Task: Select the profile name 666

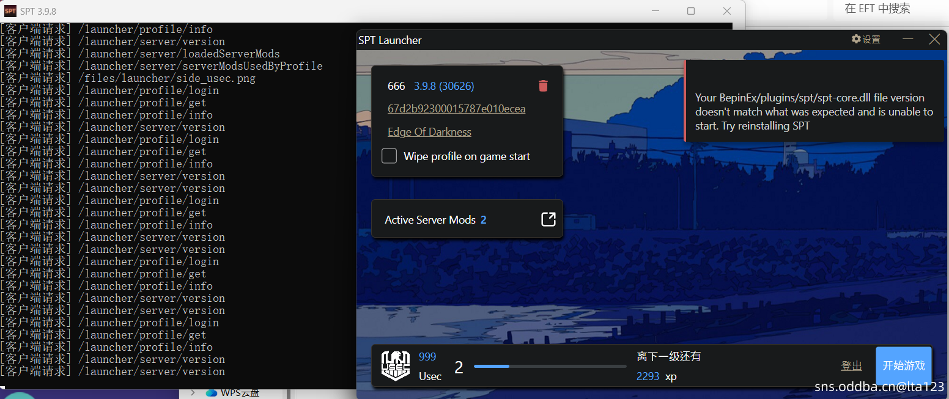Action: pos(396,86)
